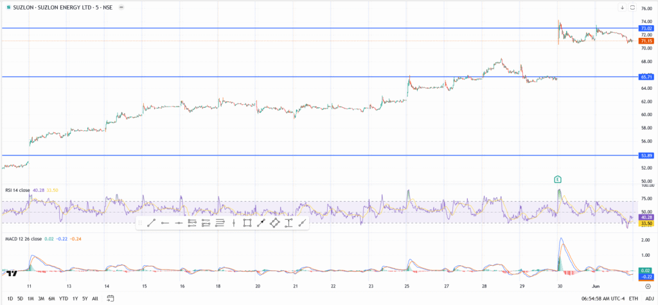Open the RSI 14 close indicator legend
The height and width of the screenshot is (305, 658).
[18, 190]
